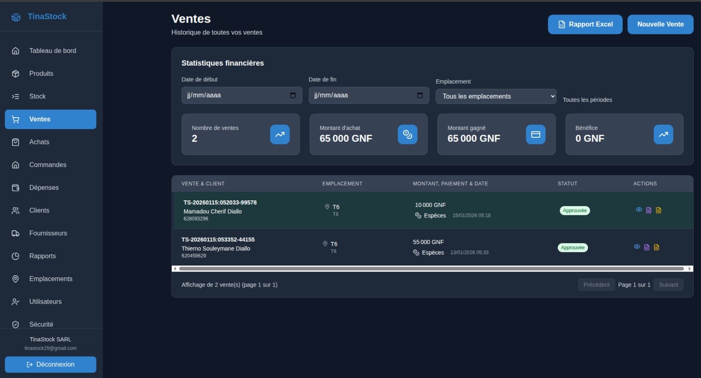This screenshot has height=378, width=701.
Task: Click the card icon in Montant gagné card
Action: 535,134
